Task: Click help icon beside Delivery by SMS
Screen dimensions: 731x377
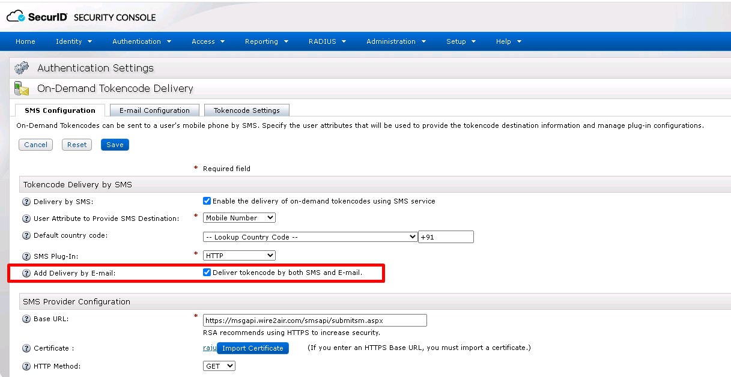Action: 26,202
